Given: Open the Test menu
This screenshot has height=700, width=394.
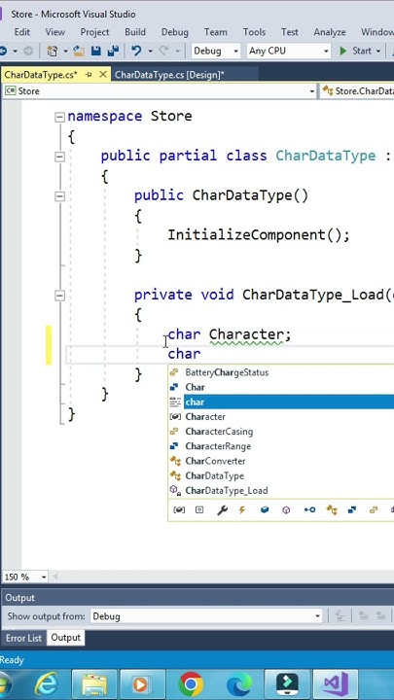Looking at the screenshot, I should 290,32.
